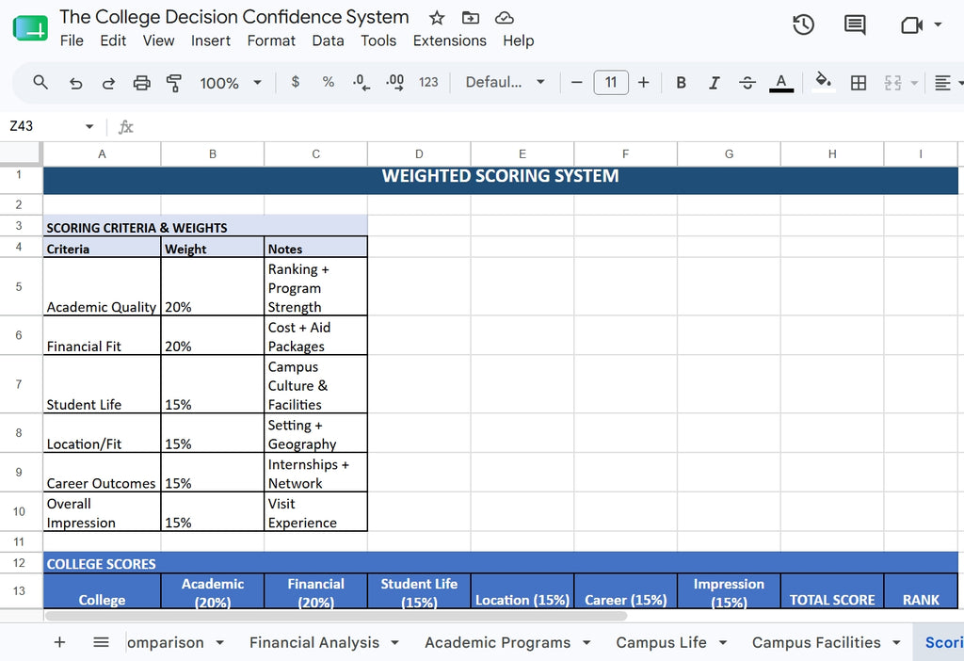This screenshot has height=661, width=964.
Task: Star this spreadsheet document
Action: pyautogui.click(x=437, y=18)
